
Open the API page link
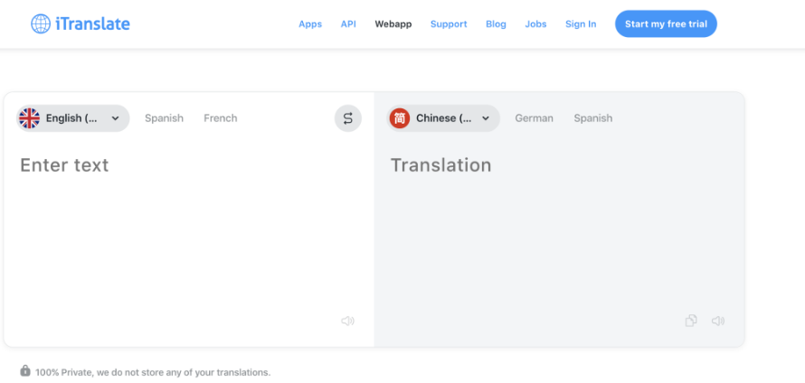(x=348, y=24)
